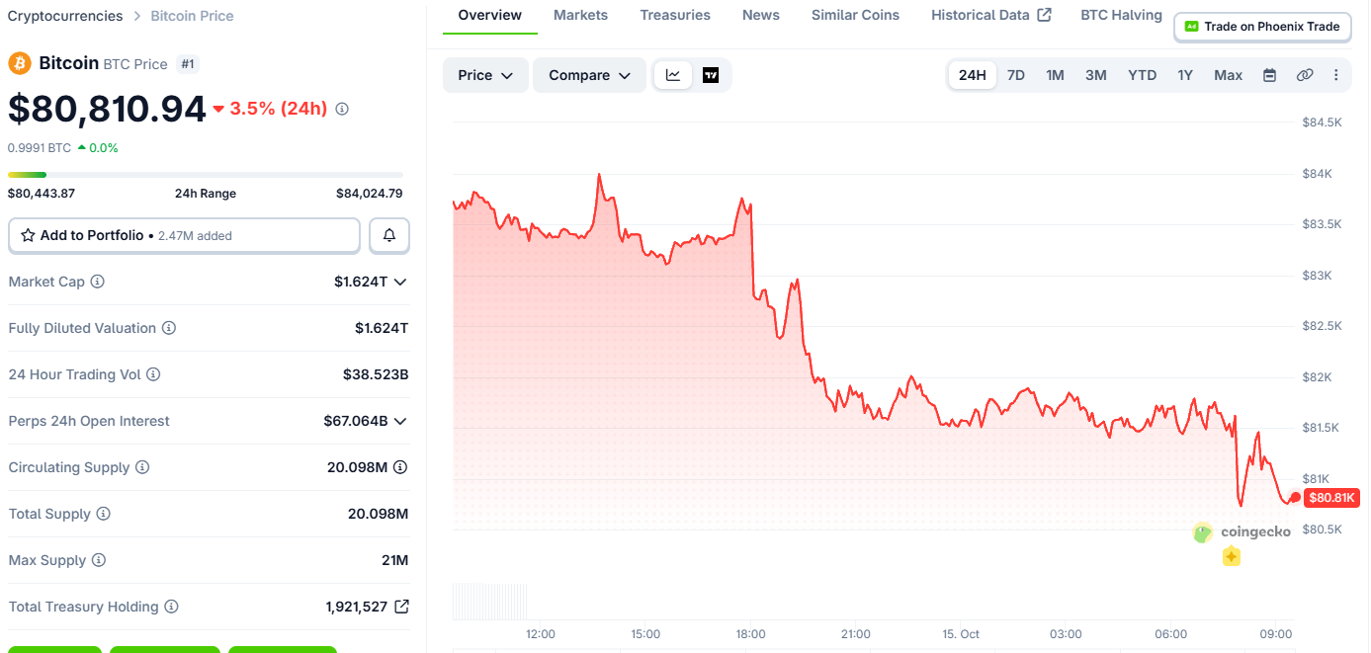1371x653 pixels.
Task: Switch to the Overview tab
Action: [489, 15]
